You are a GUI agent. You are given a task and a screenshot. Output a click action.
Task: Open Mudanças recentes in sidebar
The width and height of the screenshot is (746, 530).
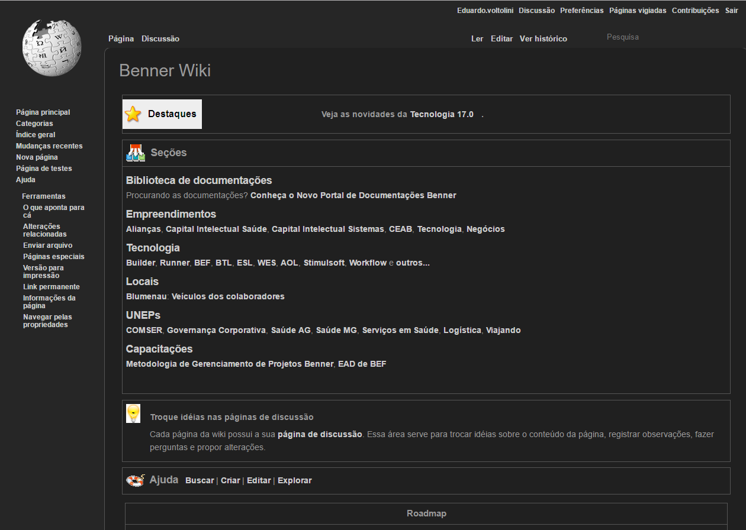[x=49, y=146]
